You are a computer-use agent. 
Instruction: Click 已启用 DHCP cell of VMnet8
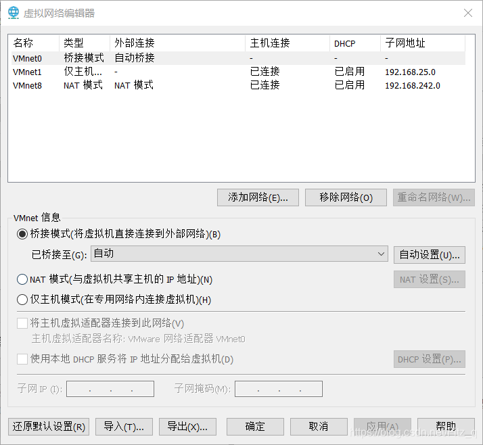350,85
